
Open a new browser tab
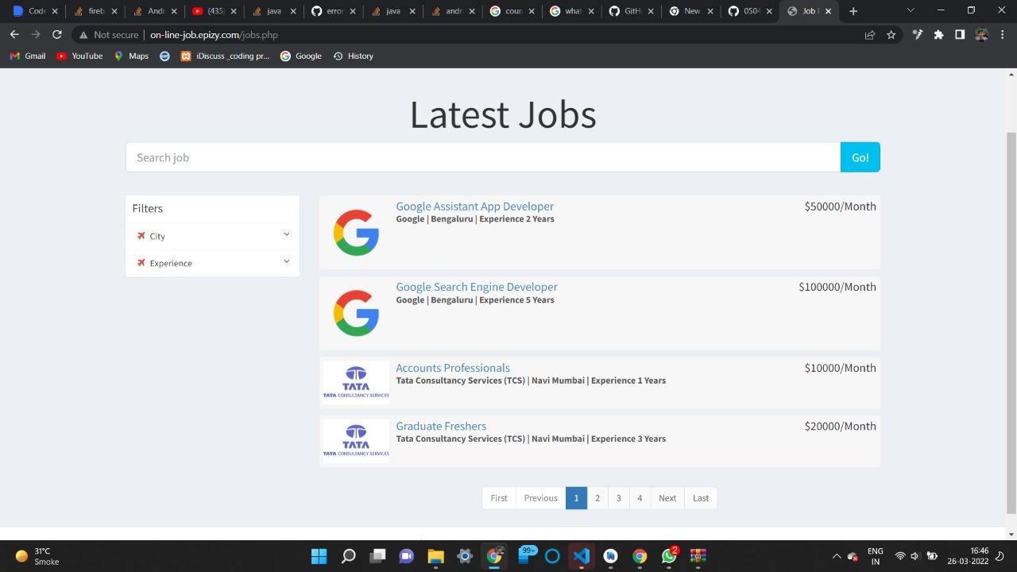click(x=853, y=11)
